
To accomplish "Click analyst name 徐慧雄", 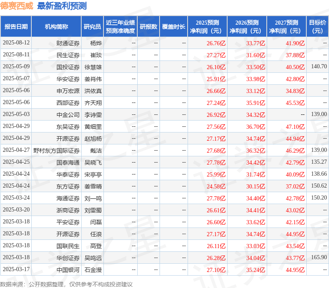I will 93,67.
